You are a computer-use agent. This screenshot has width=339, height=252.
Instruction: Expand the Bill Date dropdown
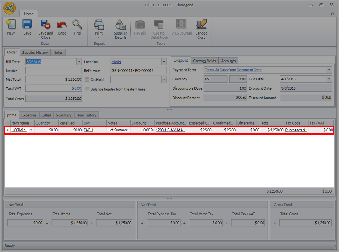(79, 62)
